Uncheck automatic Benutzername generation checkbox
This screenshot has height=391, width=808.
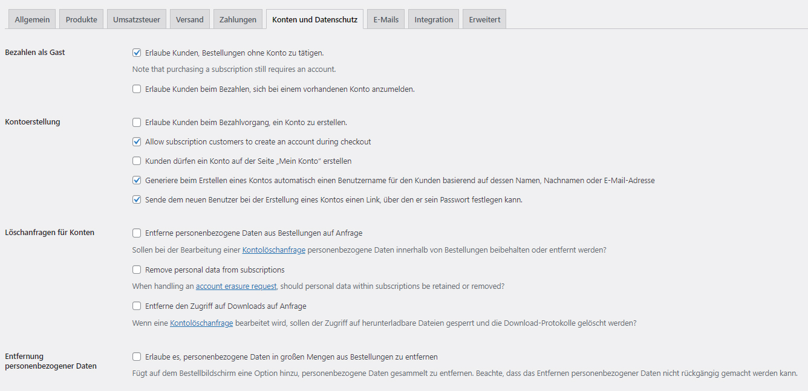[x=137, y=181]
